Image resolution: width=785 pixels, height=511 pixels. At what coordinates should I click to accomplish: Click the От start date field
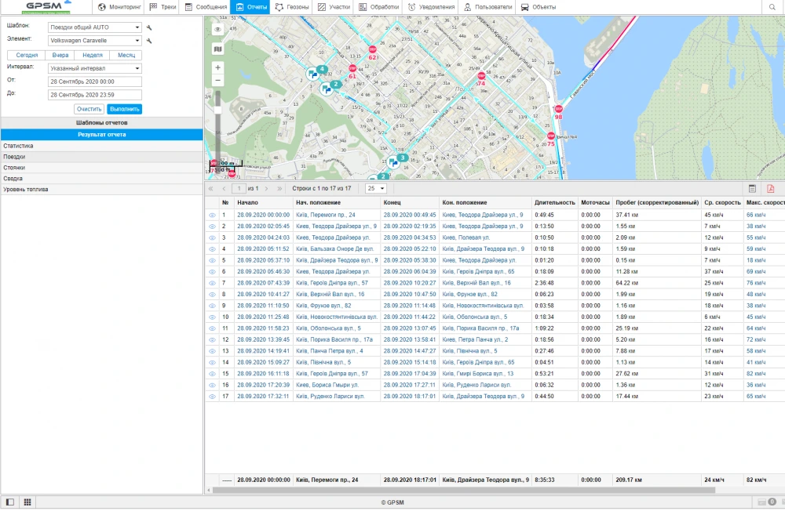(93, 81)
